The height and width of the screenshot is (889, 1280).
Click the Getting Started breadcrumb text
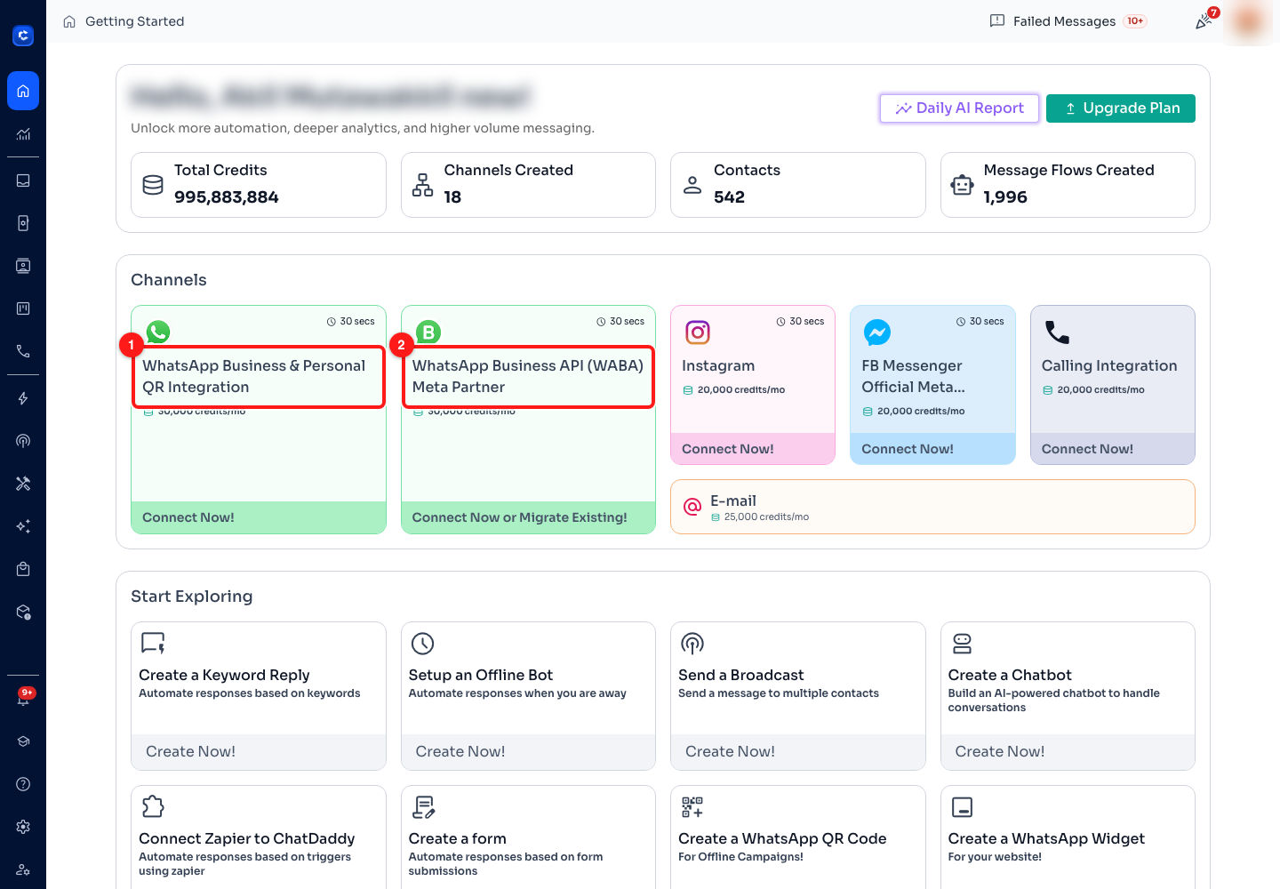click(135, 21)
